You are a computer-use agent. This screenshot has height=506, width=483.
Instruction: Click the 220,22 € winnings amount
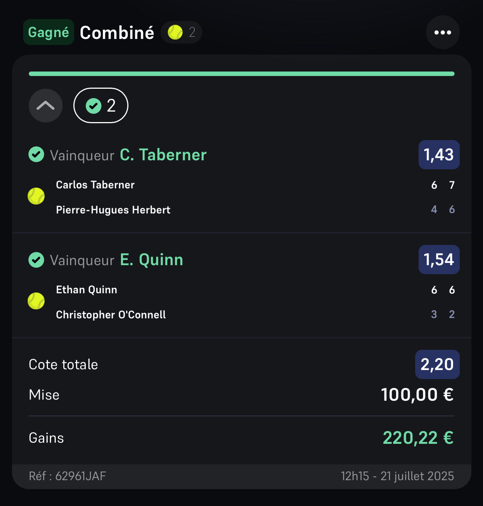point(418,438)
